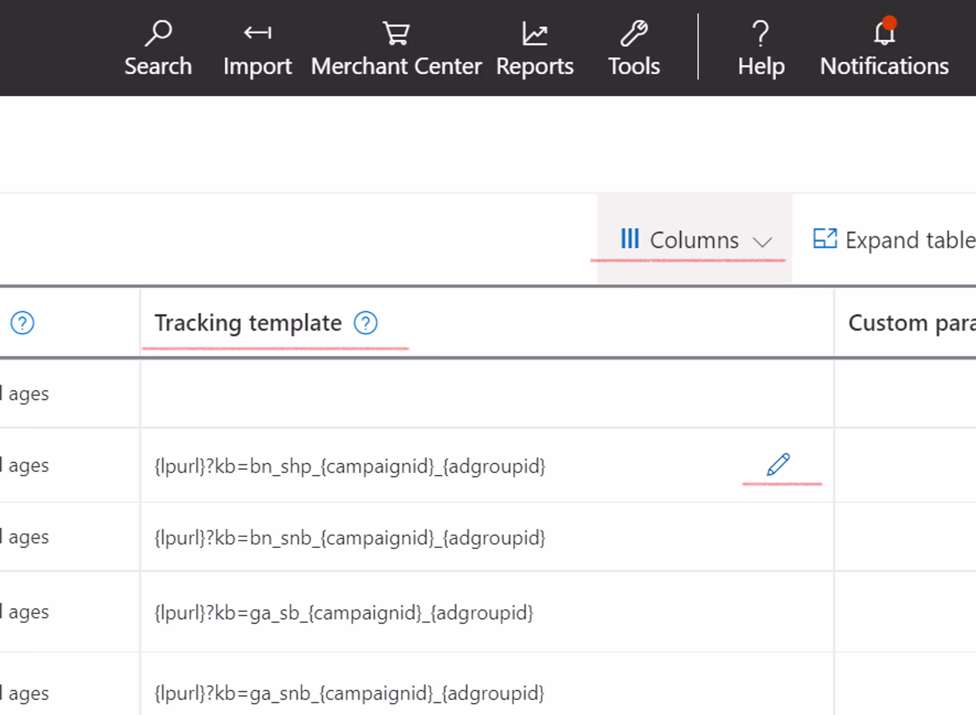The height and width of the screenshot is (715, 976).
Task: Click the Import arrow icon
Action: click(258, 33)
